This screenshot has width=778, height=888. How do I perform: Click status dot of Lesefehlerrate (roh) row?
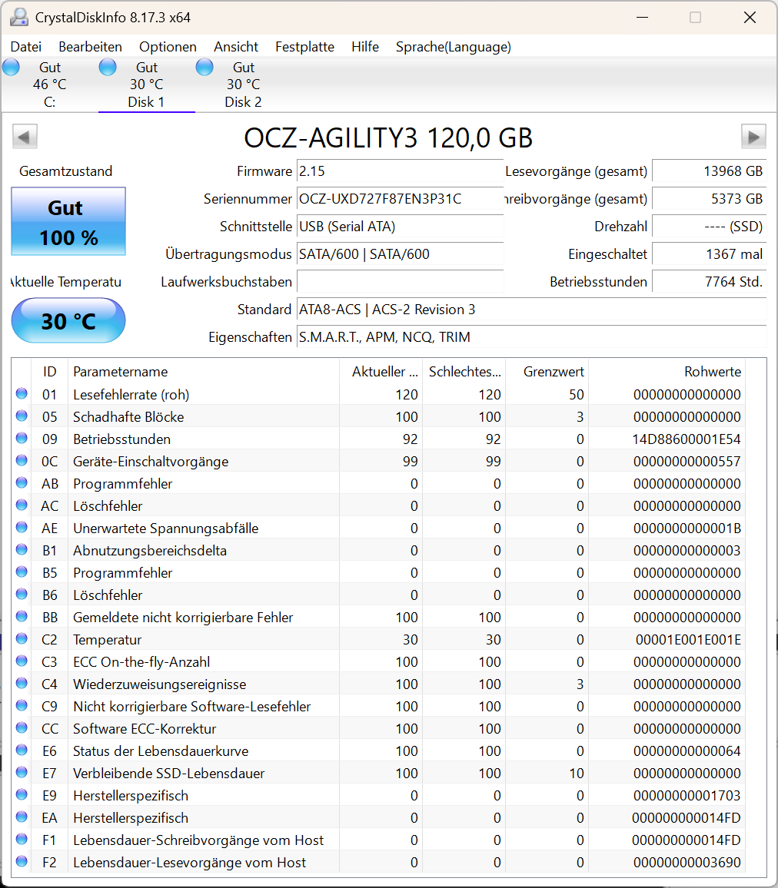tap(22, 393)
